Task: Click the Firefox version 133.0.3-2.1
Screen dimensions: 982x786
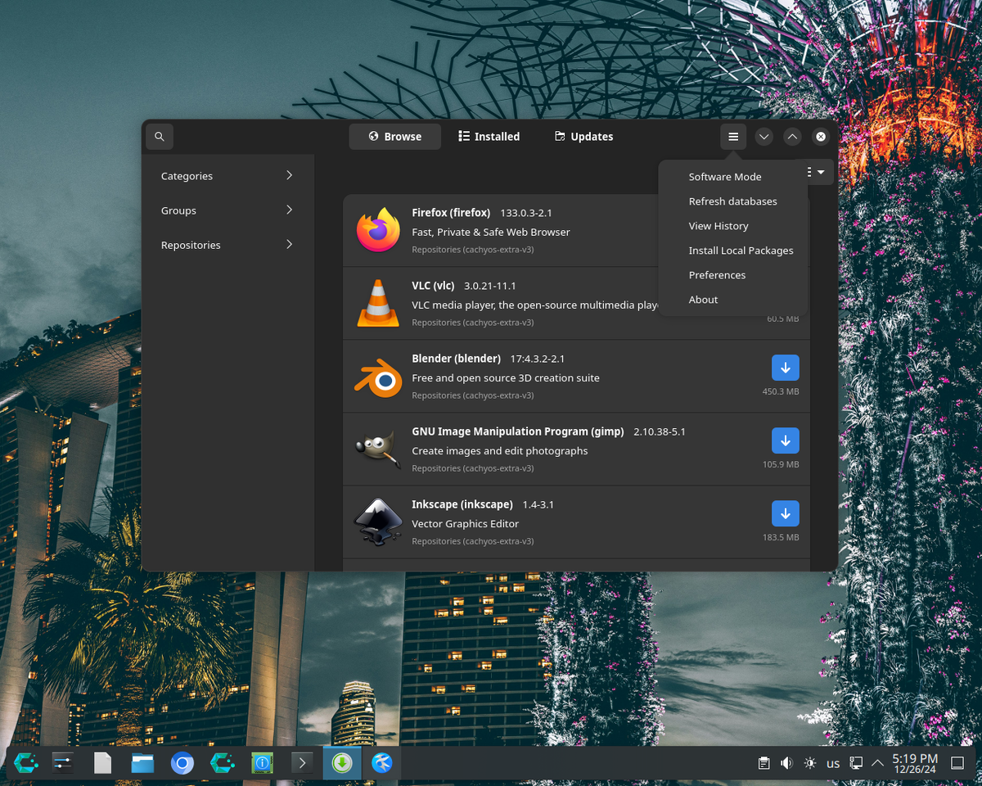Action: coord(526,213)
